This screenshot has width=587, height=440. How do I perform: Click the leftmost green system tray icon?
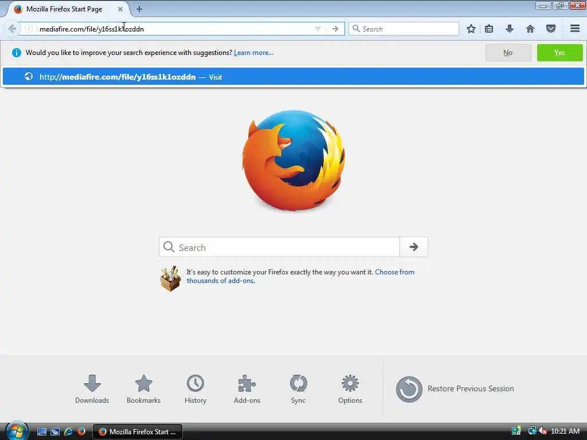(516, 431)
